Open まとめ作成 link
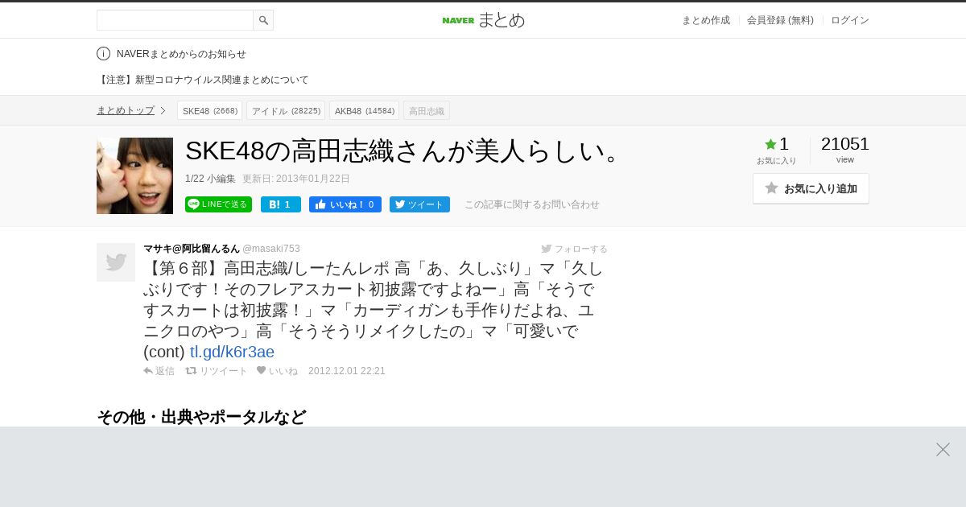The height and width of the screenshot is (507, 966). point(706,20)
